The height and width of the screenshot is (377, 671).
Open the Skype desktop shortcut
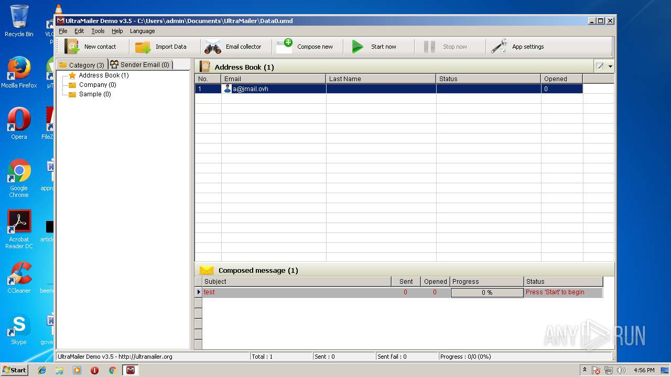click(19, 329)
